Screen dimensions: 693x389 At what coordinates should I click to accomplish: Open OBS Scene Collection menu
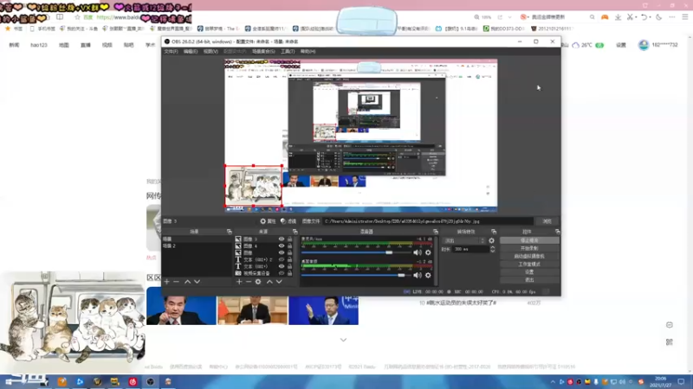coord(263,52)
